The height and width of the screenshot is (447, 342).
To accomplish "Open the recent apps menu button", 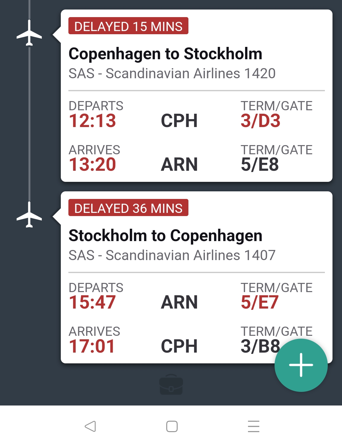I will [x=253, y=426].
